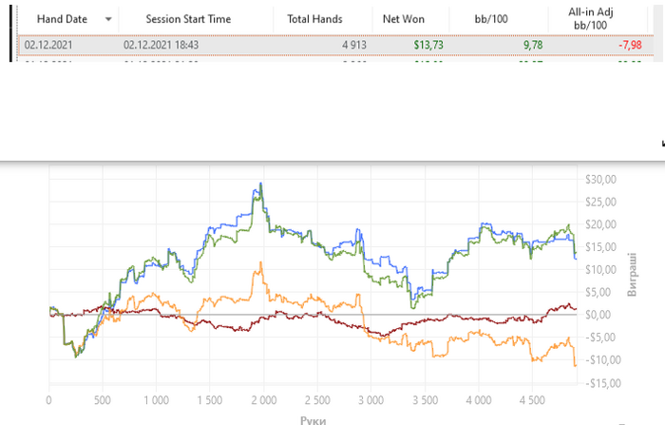The height and width of the screenshot is (425, 665).
Task: Select the 02.12.2021 session row date
Action: pos(48,45)
